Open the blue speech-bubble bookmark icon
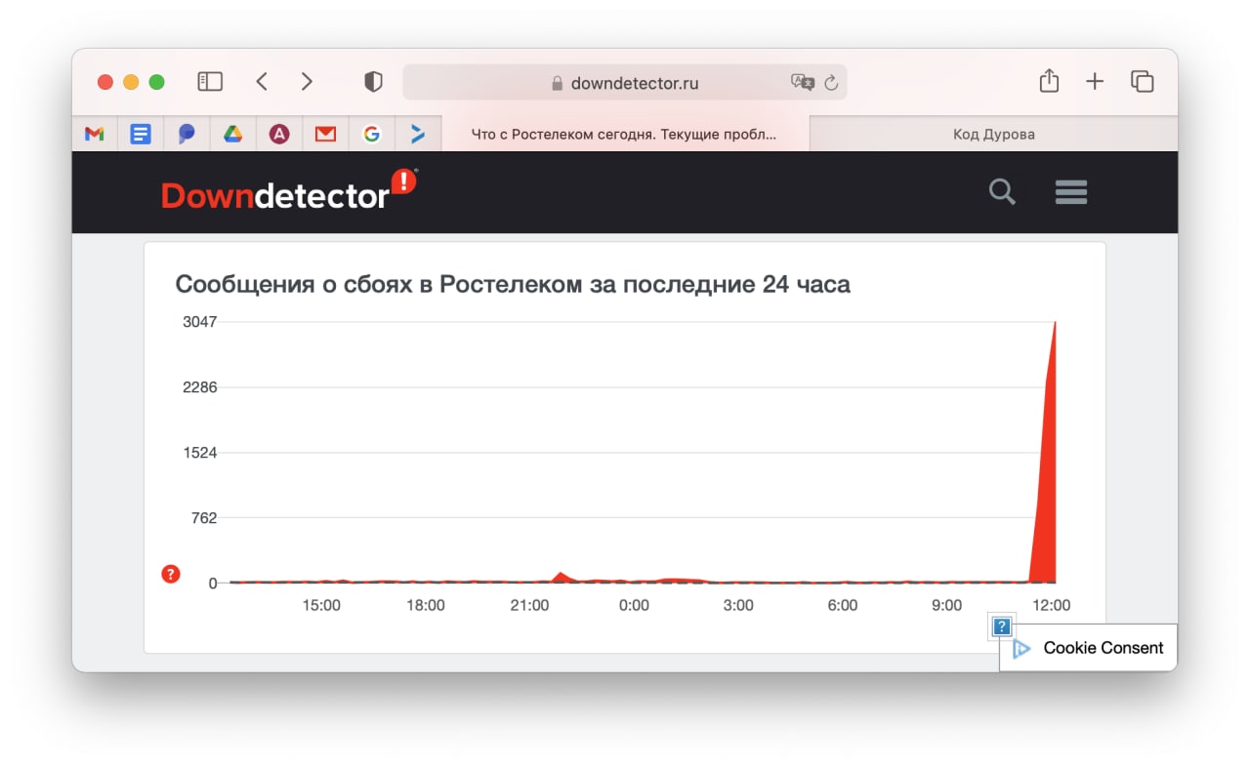Image resolution: width=1250 pixels, height=767 pixels. pos(187,135)
